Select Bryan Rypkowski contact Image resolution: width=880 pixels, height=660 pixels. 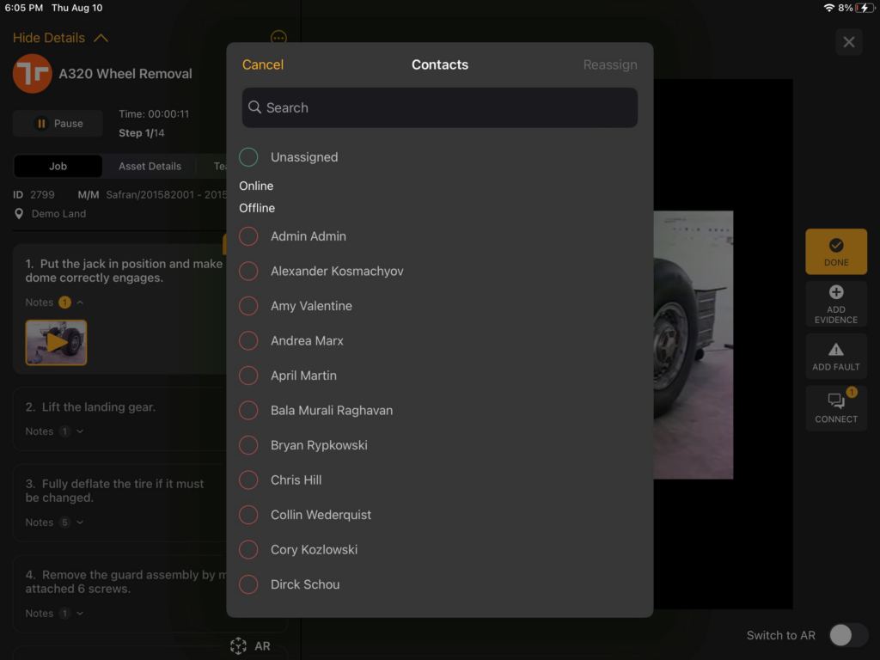tap(439, 445)
